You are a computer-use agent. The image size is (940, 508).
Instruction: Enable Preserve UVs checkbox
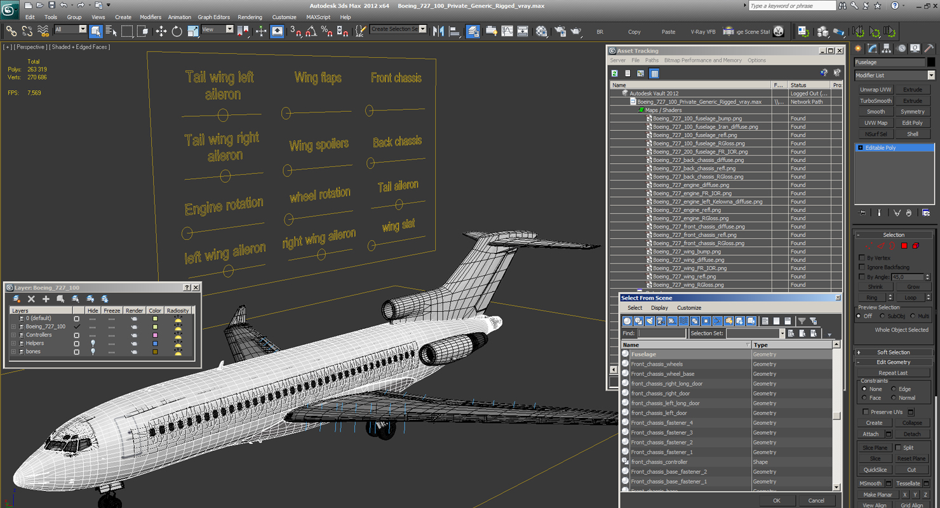[866, 411]
